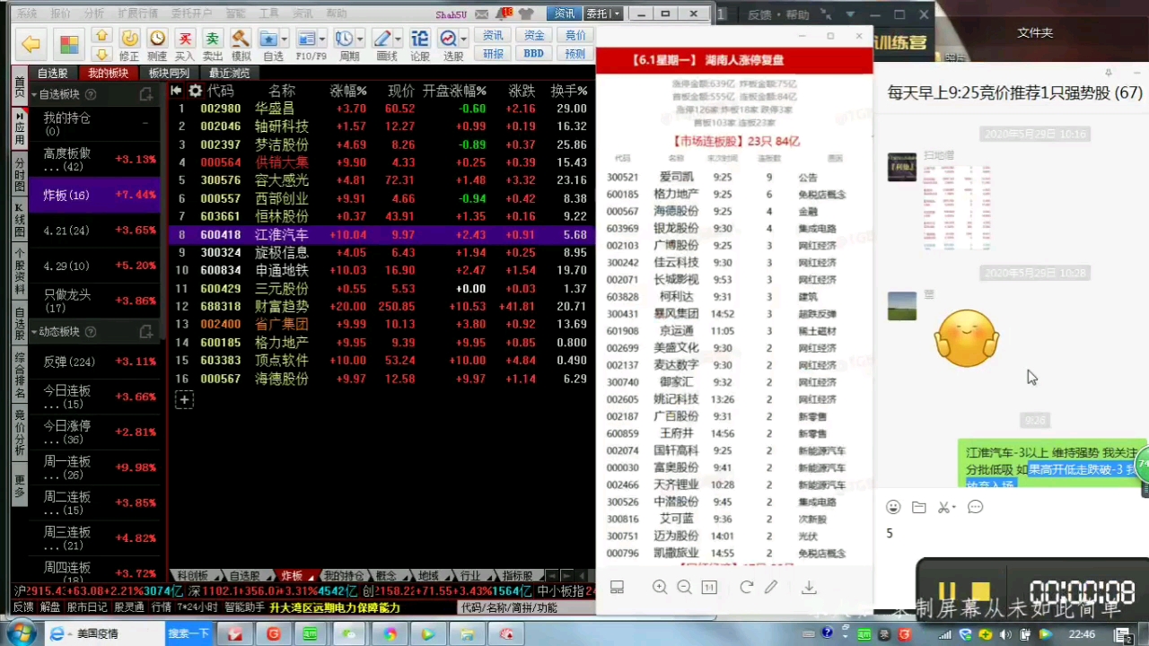Click the file folder icon in chat
1149x646 pixels.
tap(918, 507)
